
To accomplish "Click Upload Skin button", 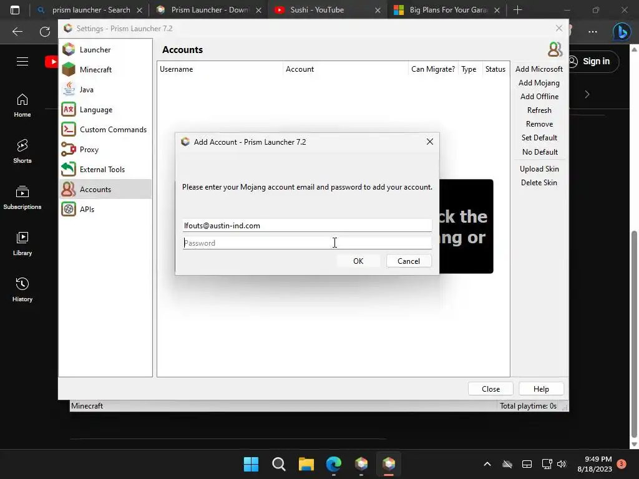I will coord(539,169).
